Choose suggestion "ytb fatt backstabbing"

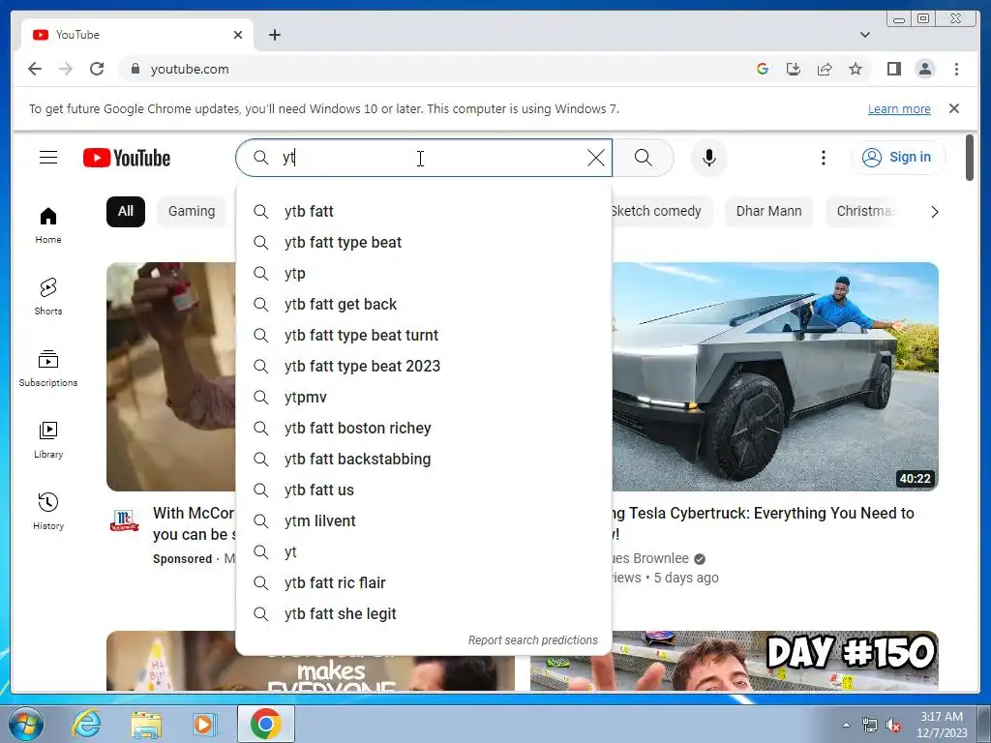pos(424,459)
